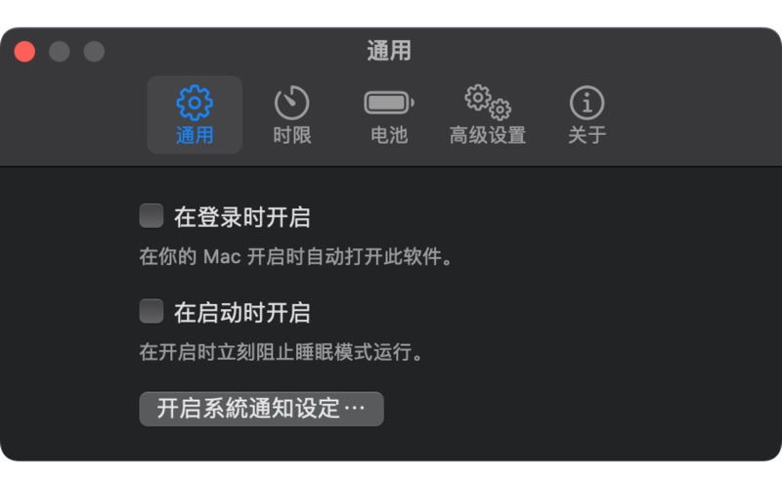Click the 在启动时开启 label text
This screenshot has width=782, height=489.
(241, 313)
